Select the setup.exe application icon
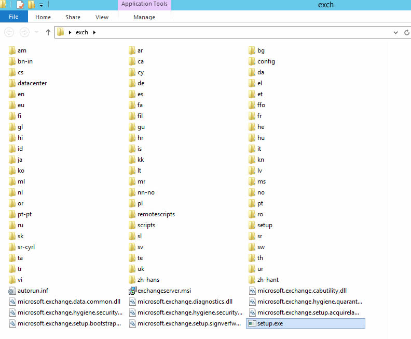This screenshot has width=411, height=339. (x=252, y=323)
